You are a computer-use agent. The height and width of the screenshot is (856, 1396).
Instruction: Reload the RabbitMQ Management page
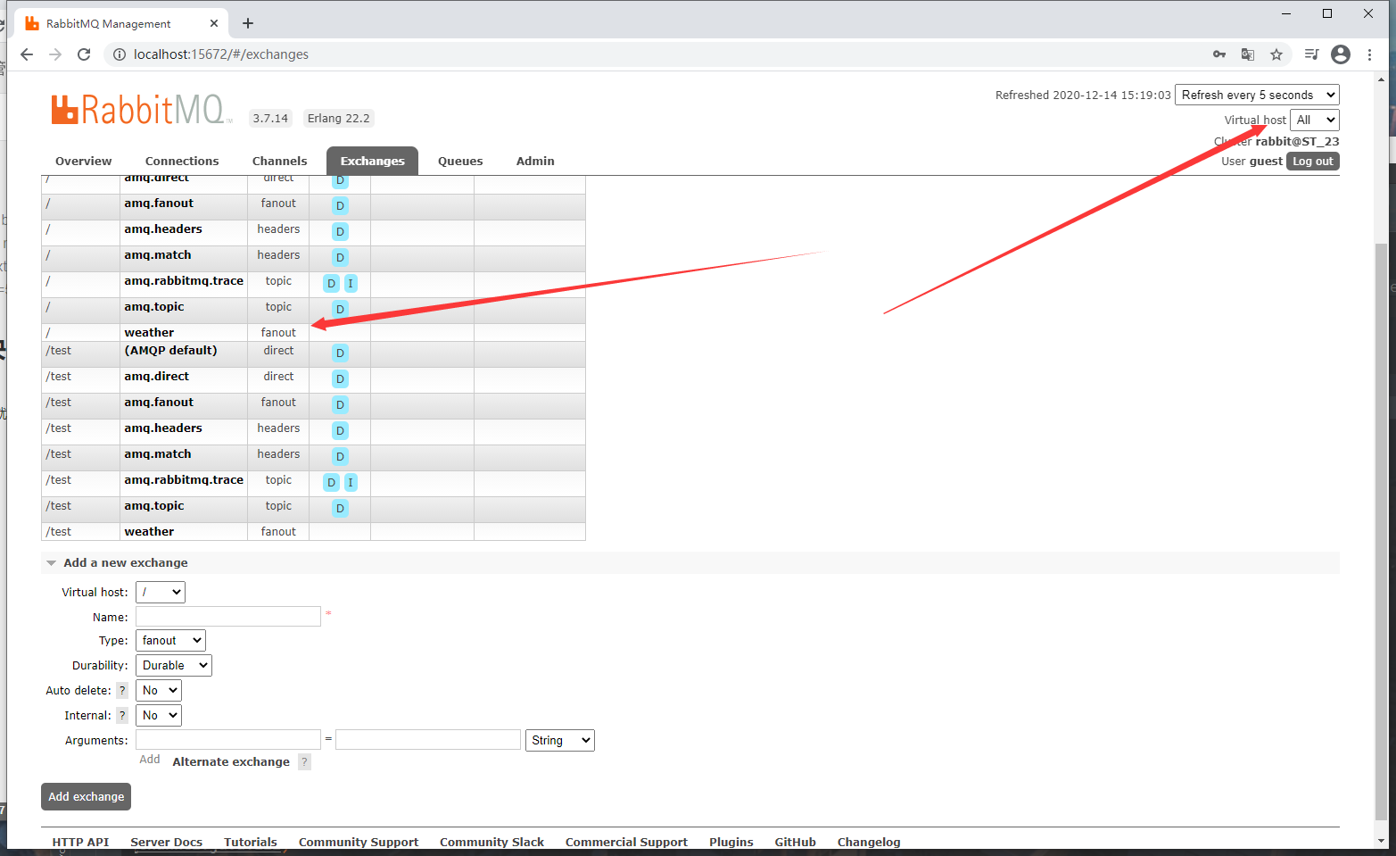(x=84, y=54)
